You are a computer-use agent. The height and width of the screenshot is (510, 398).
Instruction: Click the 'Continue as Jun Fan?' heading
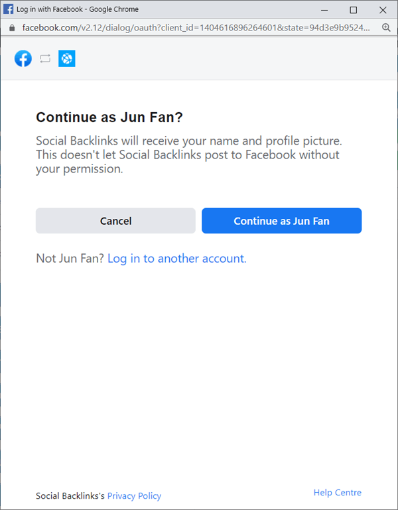(109, 117)
